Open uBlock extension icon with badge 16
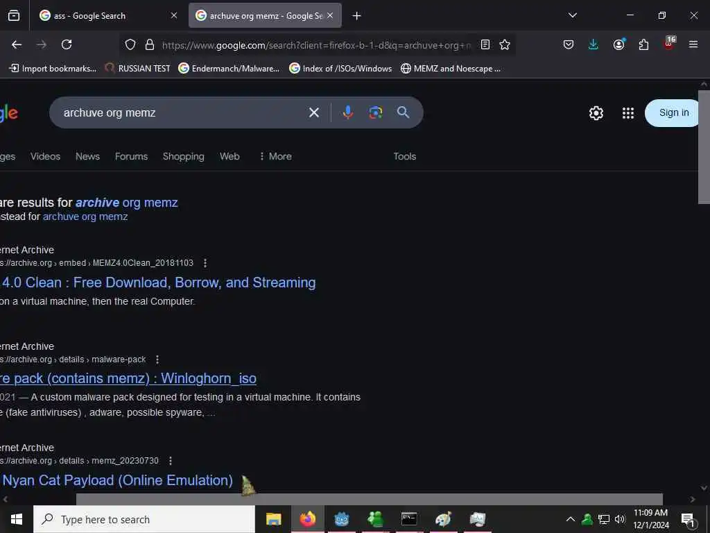 pos(669,44)
